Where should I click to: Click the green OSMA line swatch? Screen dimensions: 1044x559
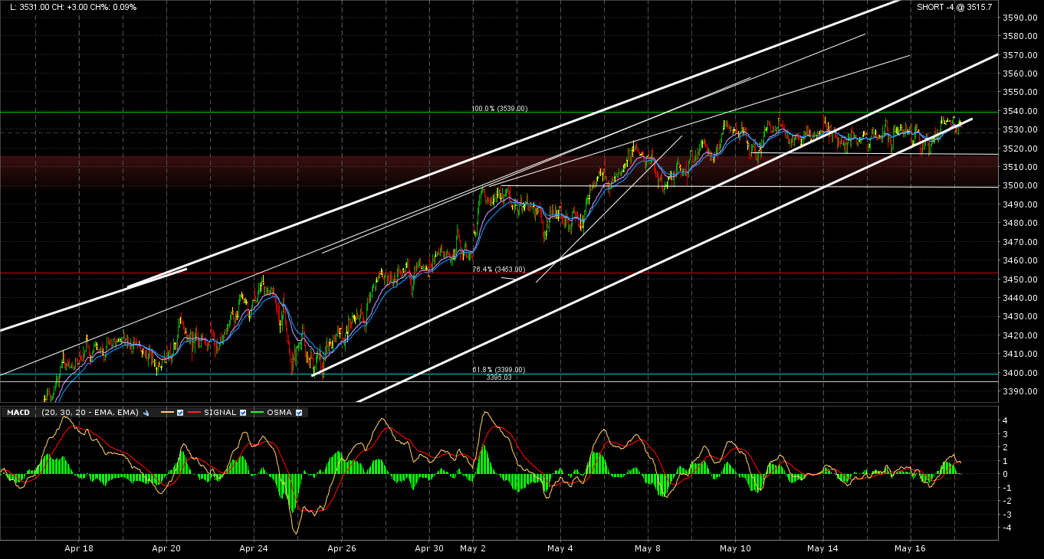257,413
